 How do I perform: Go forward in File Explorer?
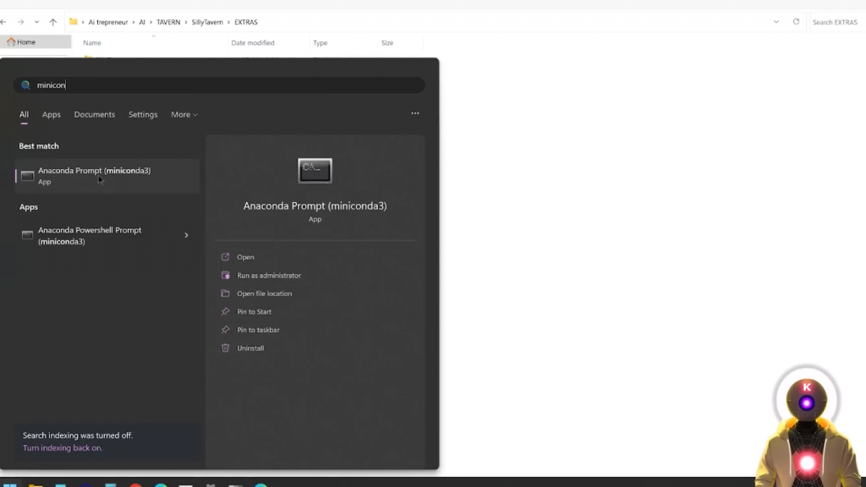pos(20,22)
